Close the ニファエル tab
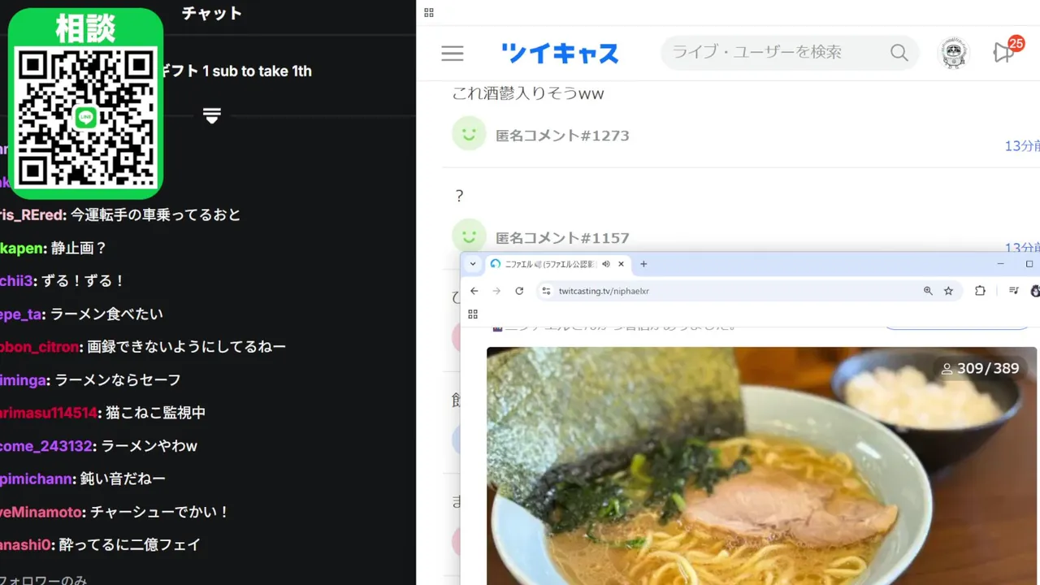Image resolution: width=1040 pixels, height=585 pixels. [621, 264]
